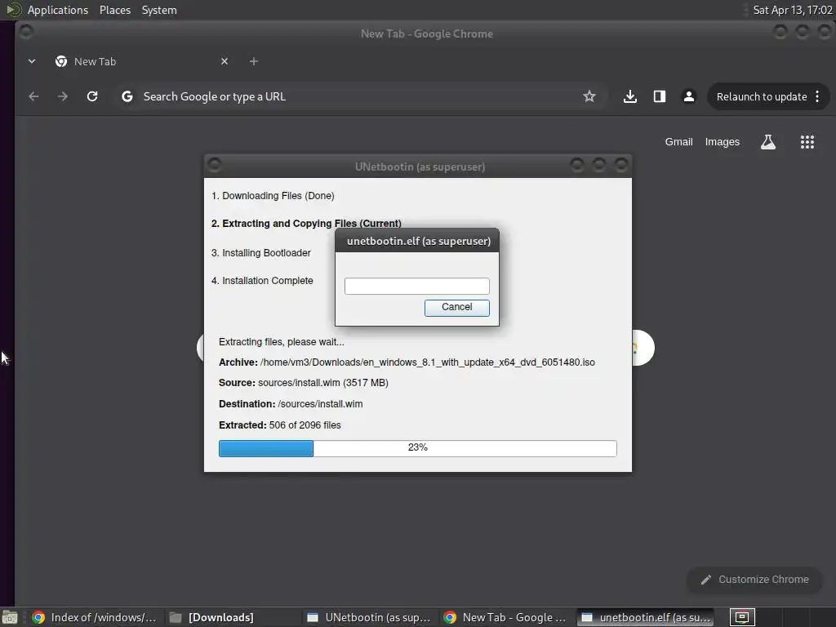This screenshot has height=627, width=836.
Task: Open the Places menu
Action: pos(114,10)
